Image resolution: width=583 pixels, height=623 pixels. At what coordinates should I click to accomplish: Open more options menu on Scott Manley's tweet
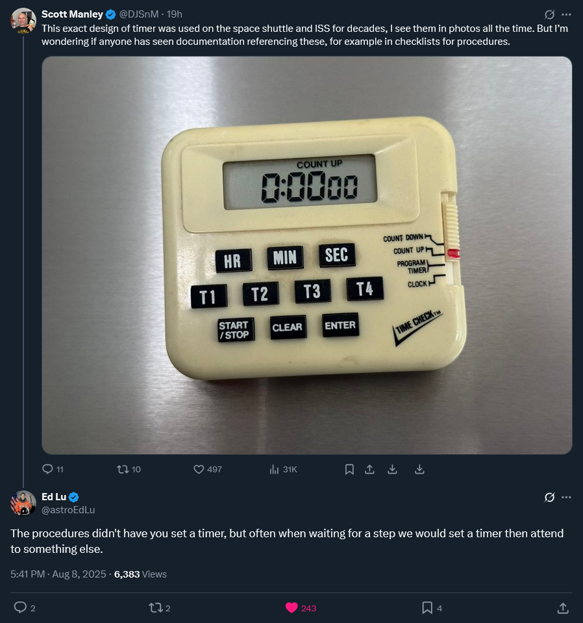pos(566,14)
